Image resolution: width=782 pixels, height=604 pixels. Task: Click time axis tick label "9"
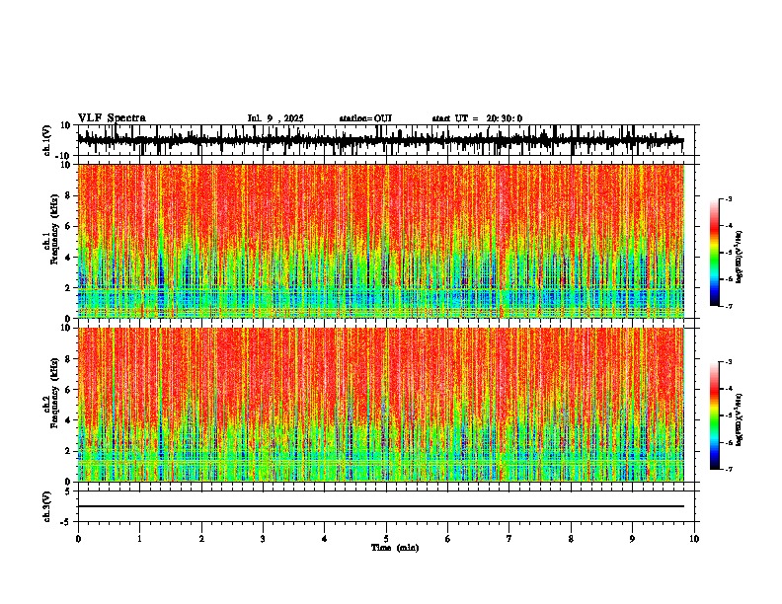632,539
